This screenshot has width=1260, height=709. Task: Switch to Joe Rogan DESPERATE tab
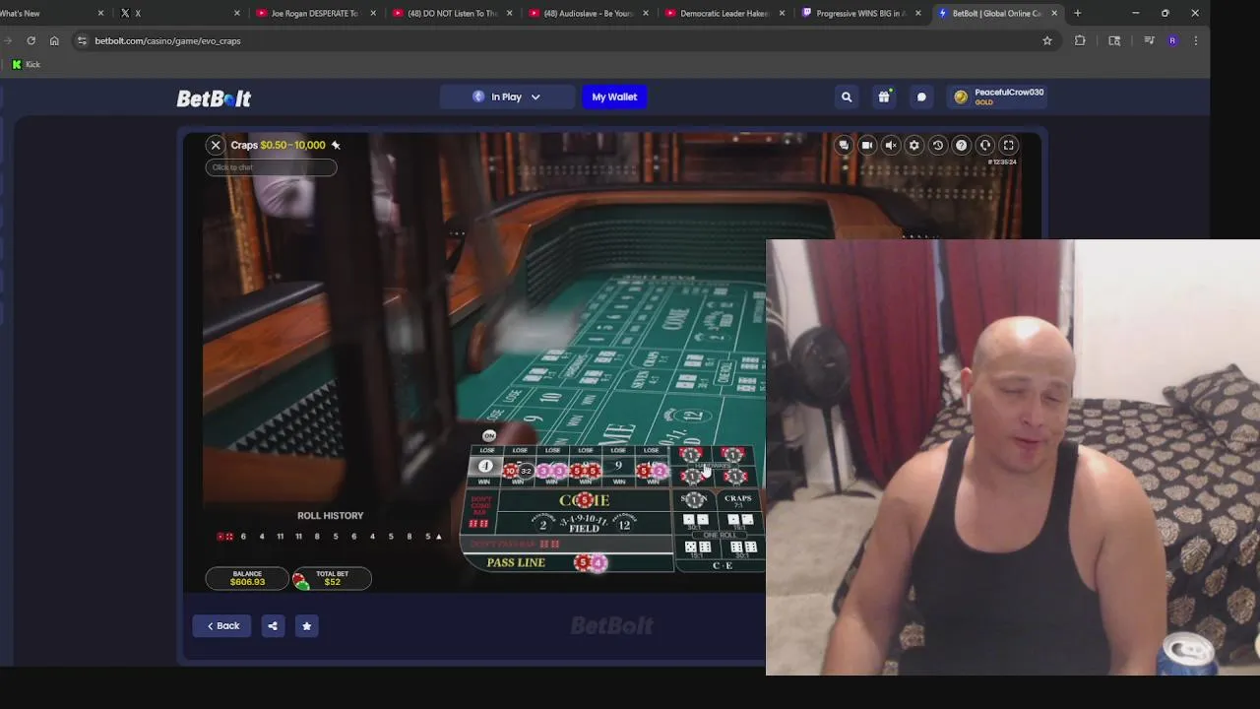pos(315,13)
